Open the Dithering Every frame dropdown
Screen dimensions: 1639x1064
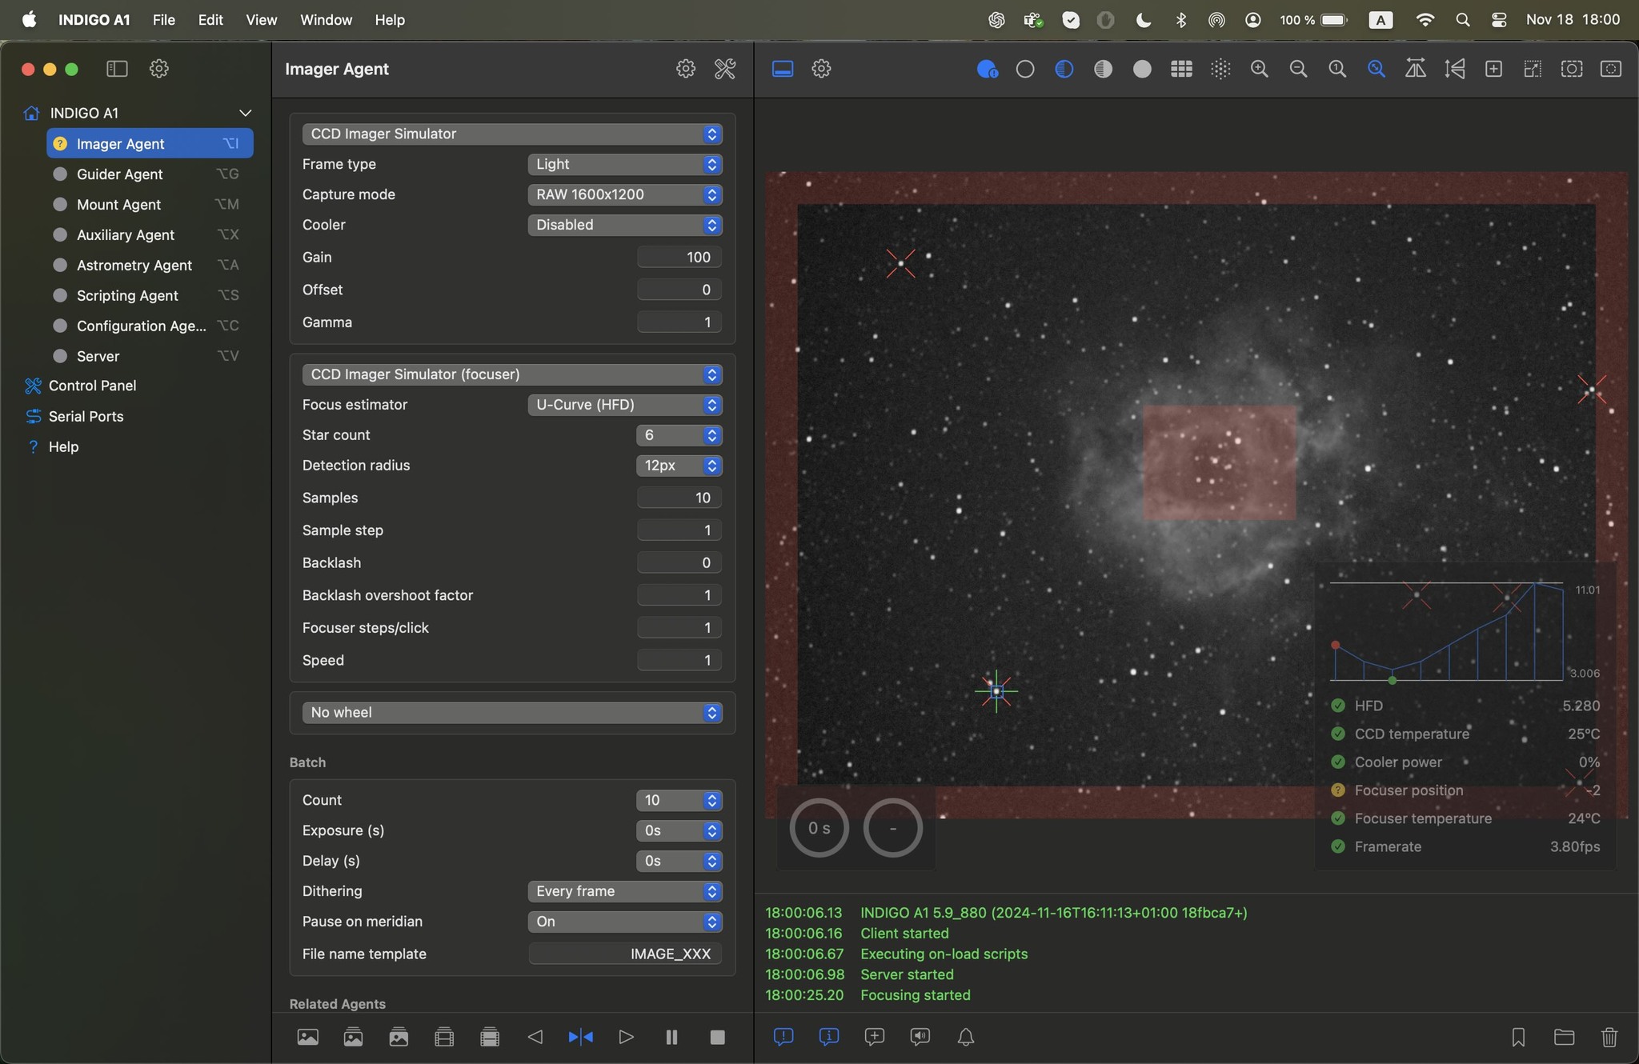click(625, 891)
